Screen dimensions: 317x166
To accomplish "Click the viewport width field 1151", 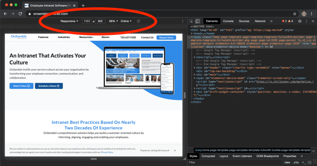I will [87, 21].
